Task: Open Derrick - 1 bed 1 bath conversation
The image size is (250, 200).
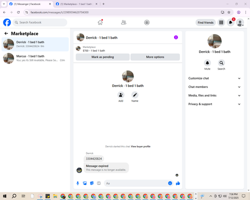Action: pos(35,44)
